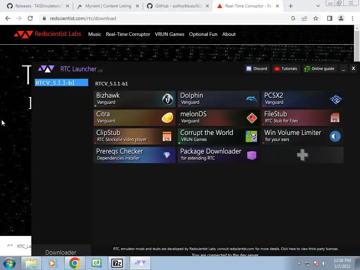
Task: Switch to the GitHub authorblues tab
Action: pyautogui.click(x=178, y=6)
